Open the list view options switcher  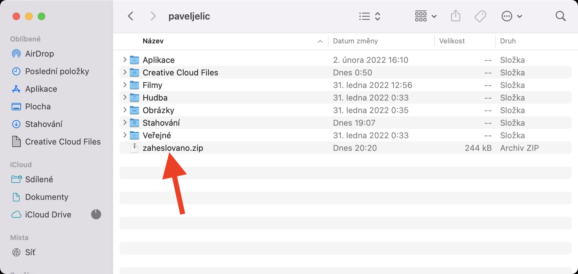[x=370, y=16]
